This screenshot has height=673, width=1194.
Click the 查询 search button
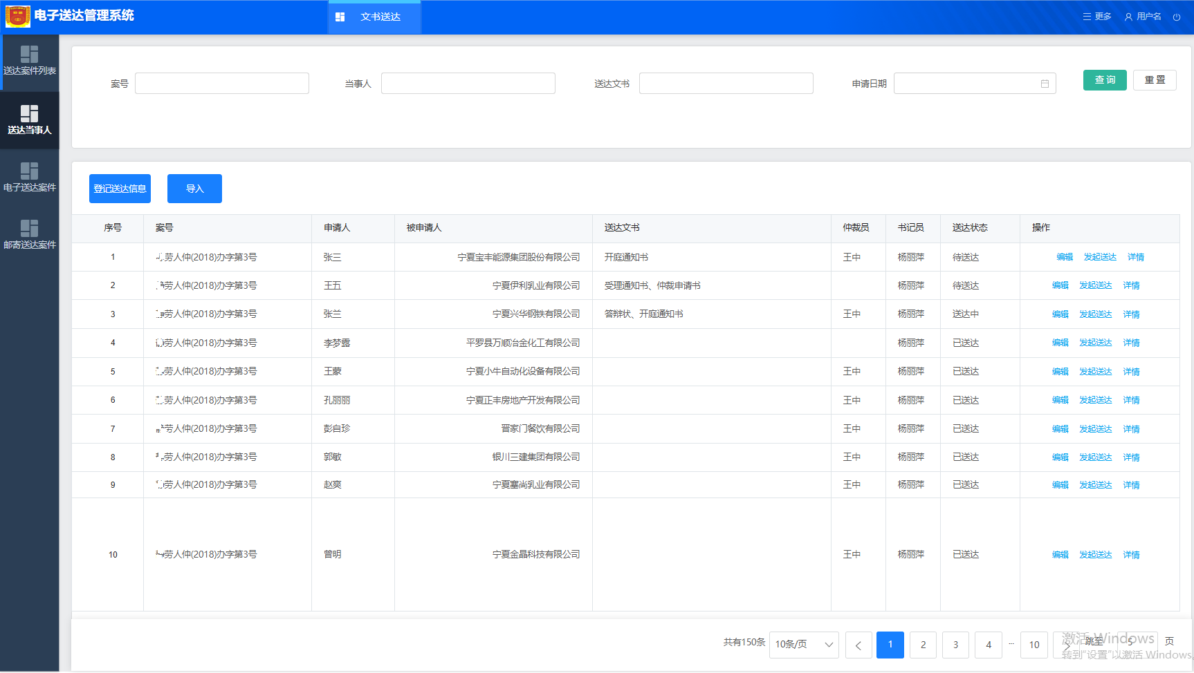tap(1105, 80)
